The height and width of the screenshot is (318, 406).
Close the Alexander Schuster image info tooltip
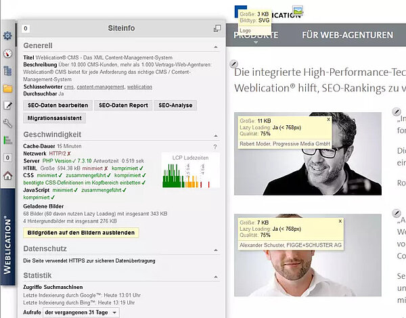tap(340, 221)
